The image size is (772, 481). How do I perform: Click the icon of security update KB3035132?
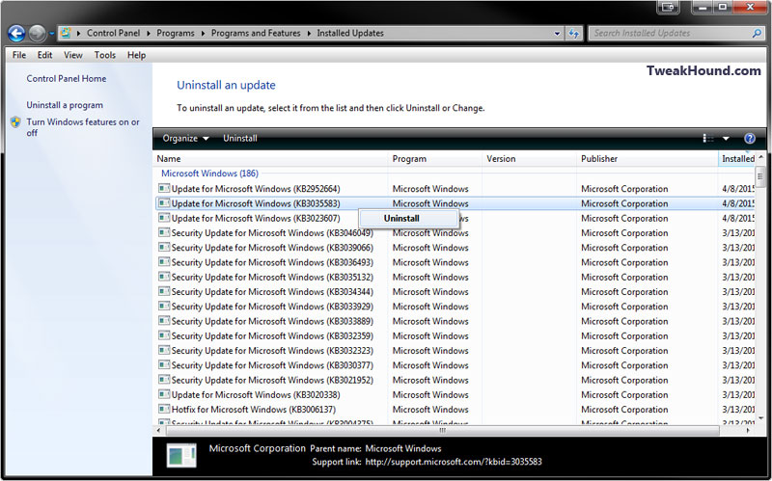tap(164, 277)
